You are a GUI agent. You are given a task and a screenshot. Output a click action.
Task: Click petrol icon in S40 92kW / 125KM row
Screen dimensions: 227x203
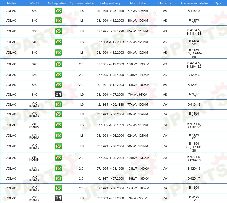pos(58,42)
